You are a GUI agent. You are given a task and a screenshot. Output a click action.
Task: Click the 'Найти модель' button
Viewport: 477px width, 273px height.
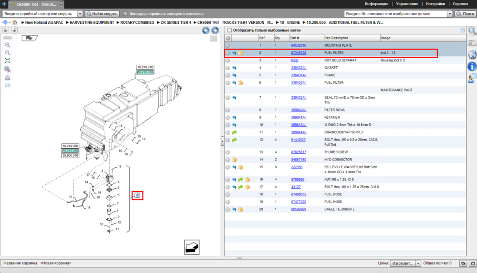pyautogui.click(x=102, y=14)
